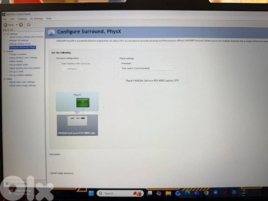Collapse the 3D Settings tree node
This screenshot has width=268, height=201.
4,34
